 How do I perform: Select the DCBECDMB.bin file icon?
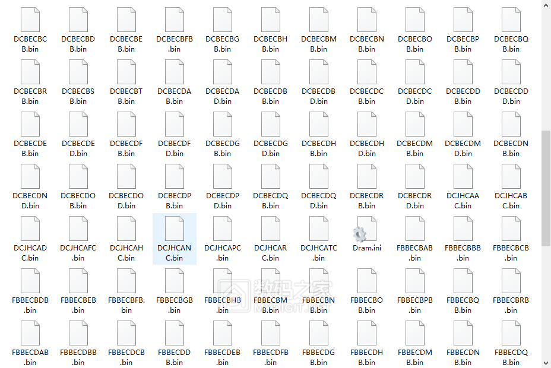pyautogui.click(x=415, y=125)
